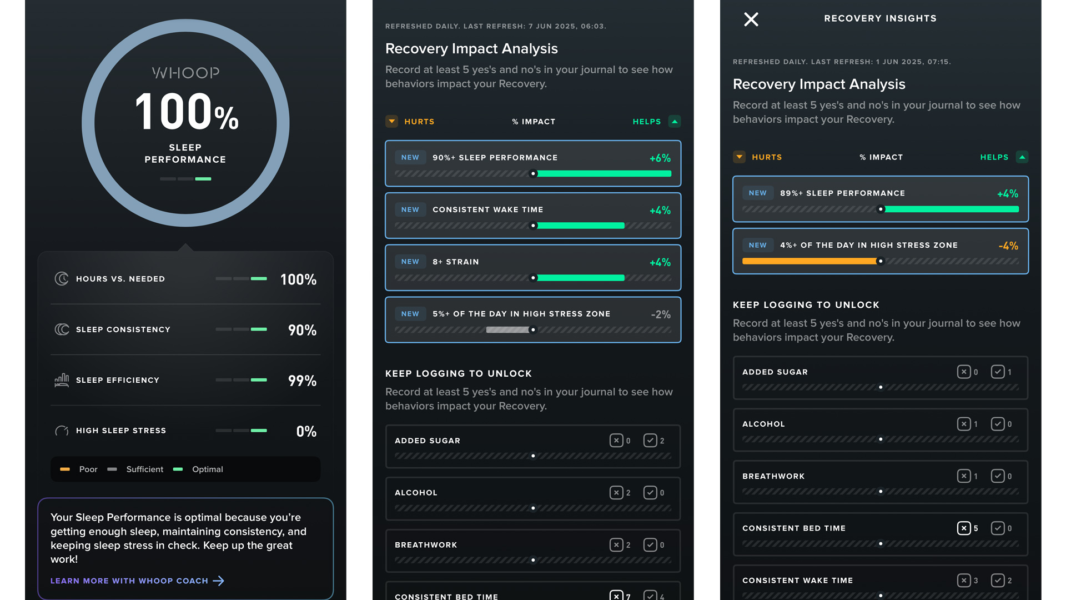Click the -4% impact value
Screen dimensions: 1066x600
[1008, 246]
